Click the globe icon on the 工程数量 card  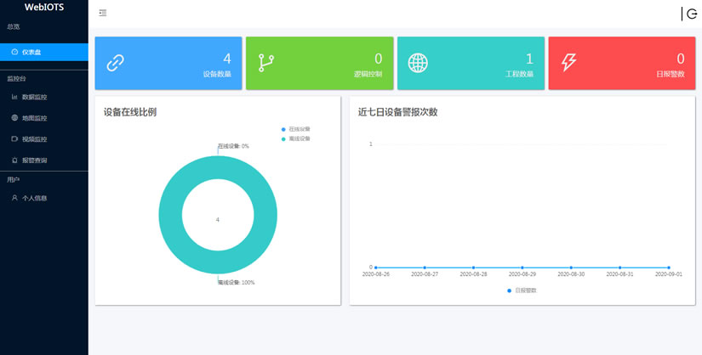tap(418, 63)
